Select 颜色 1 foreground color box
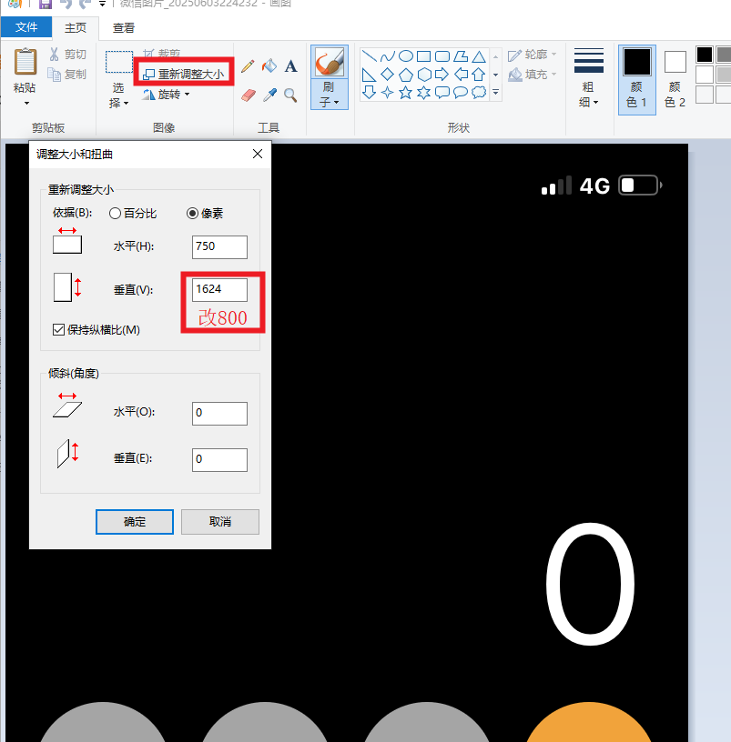Viewport: 731px width, 742px height. (637, 79)
